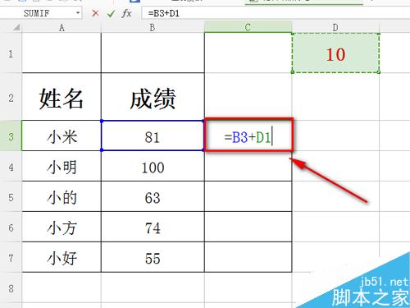This screenshot has height=308, width=410.
Task: Click empty cell C4 beside 100
Action: 248,166
